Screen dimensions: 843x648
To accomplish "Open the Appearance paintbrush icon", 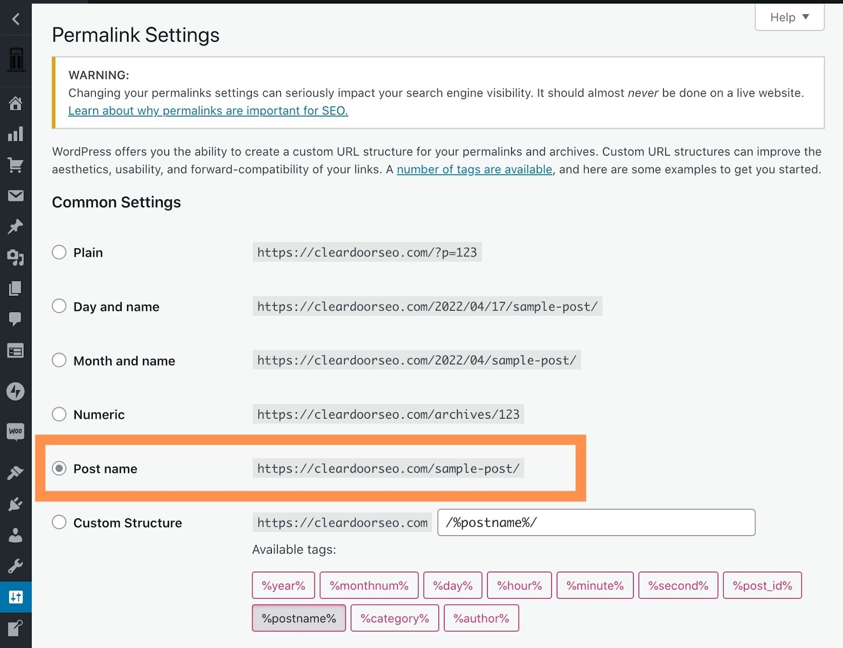I will tap(16, 473).
